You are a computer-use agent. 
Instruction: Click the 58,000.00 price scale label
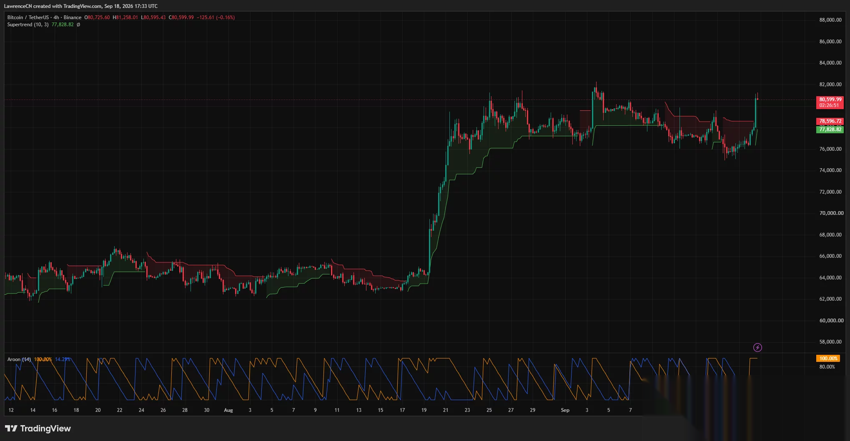coord(830,342)
